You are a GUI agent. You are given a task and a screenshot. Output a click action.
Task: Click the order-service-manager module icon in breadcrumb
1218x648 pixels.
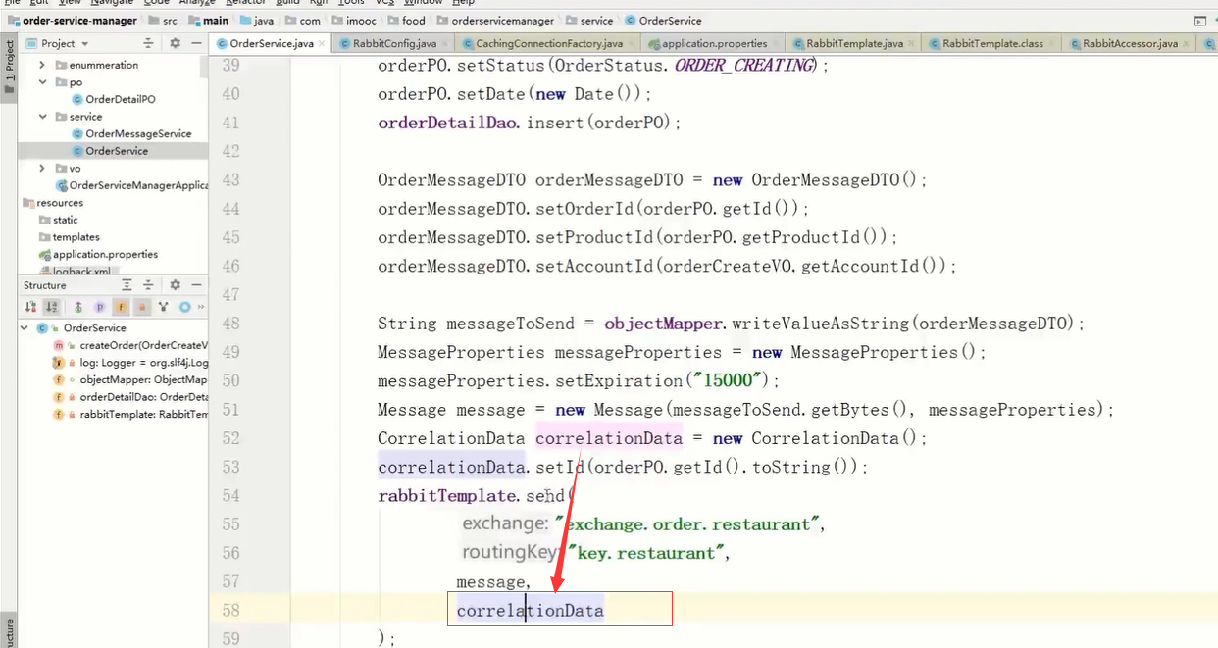coord(14,20)
